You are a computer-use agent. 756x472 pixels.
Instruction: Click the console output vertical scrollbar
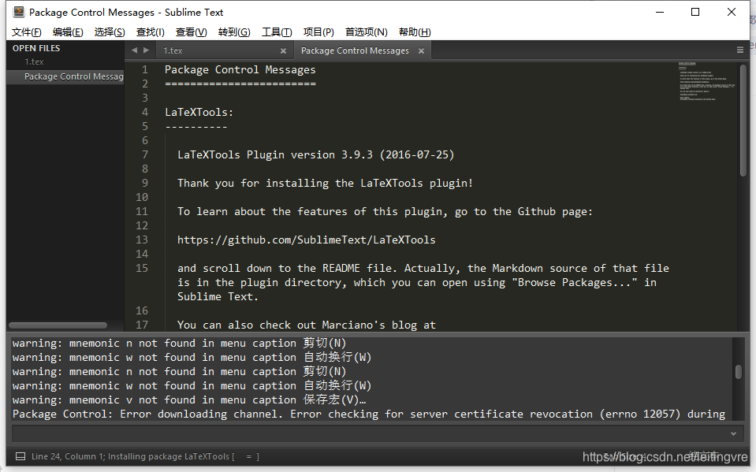[738, 372]
